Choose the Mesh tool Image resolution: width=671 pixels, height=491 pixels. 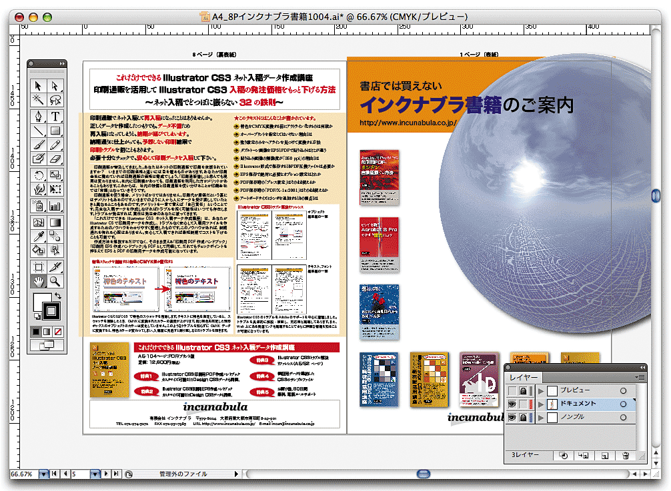pos(39,223)
